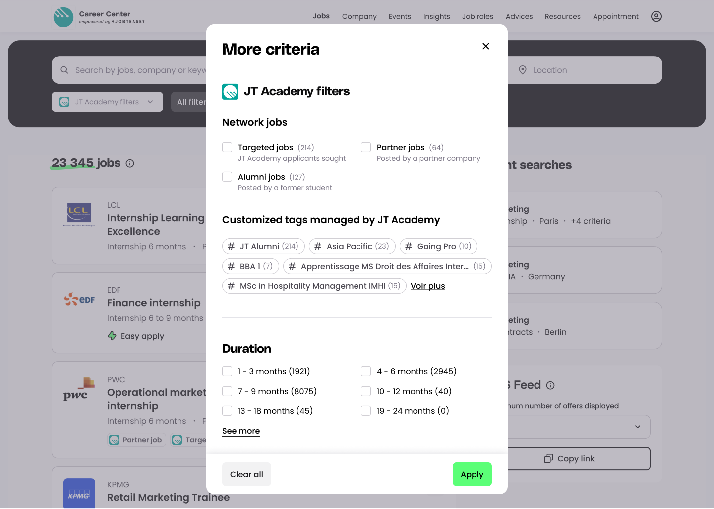Select the Apprentissage MS Droit des Affaires tag

387,266
